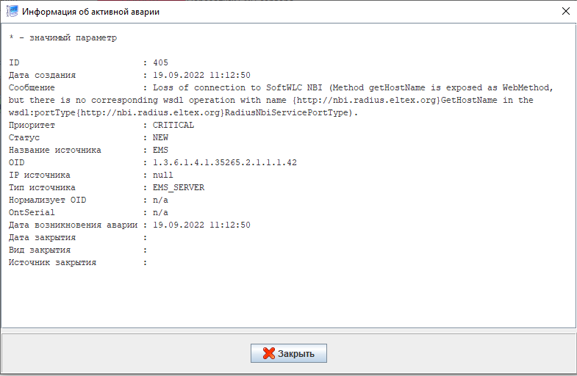Click the Дата возникновения аварии timestamp

click(201, 225)
